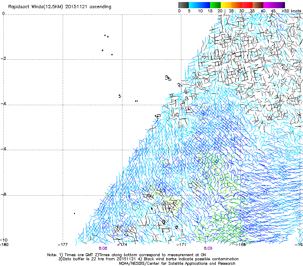Click the legend value '40'
Viewport: 303px width, 266px height.
[x=263, y=11]
